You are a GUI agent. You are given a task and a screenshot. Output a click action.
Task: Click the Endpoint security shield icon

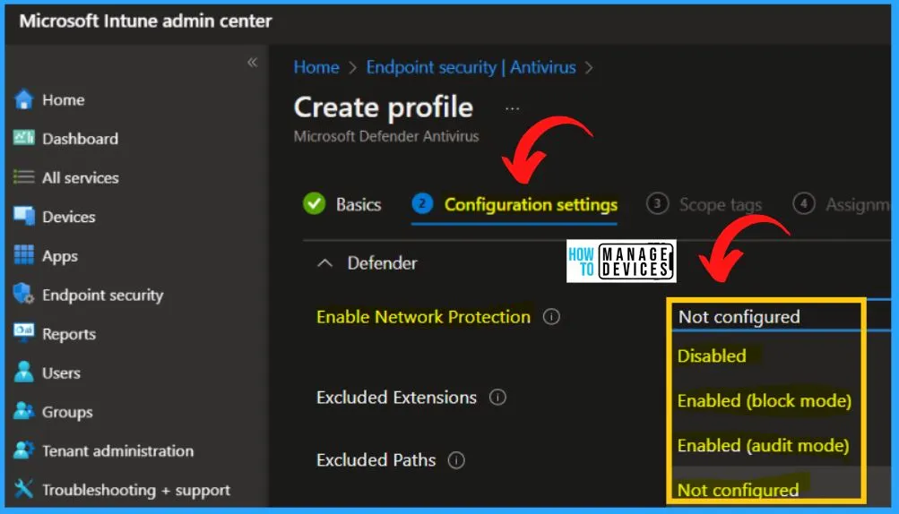23,294
